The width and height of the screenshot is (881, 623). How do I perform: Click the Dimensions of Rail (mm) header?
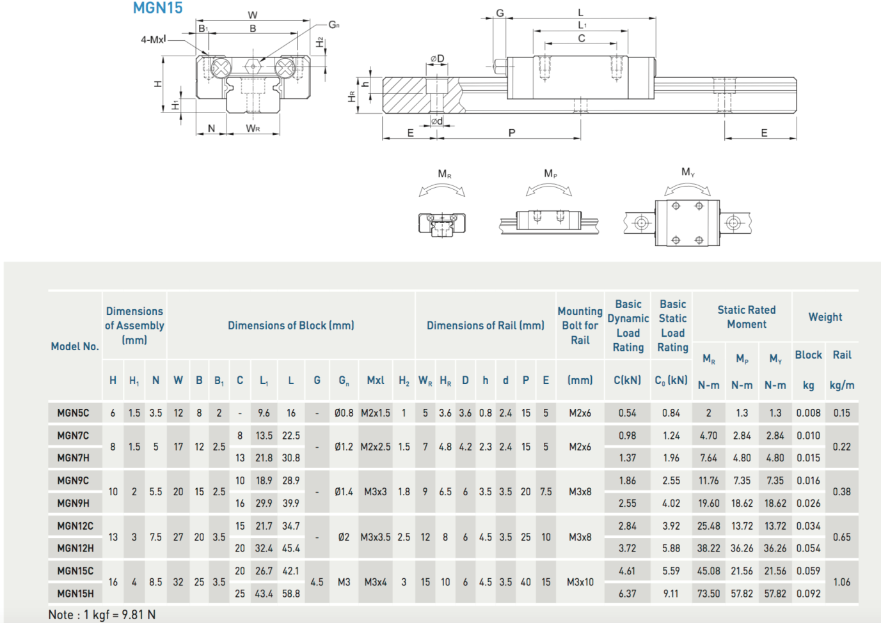click(486, 325)
